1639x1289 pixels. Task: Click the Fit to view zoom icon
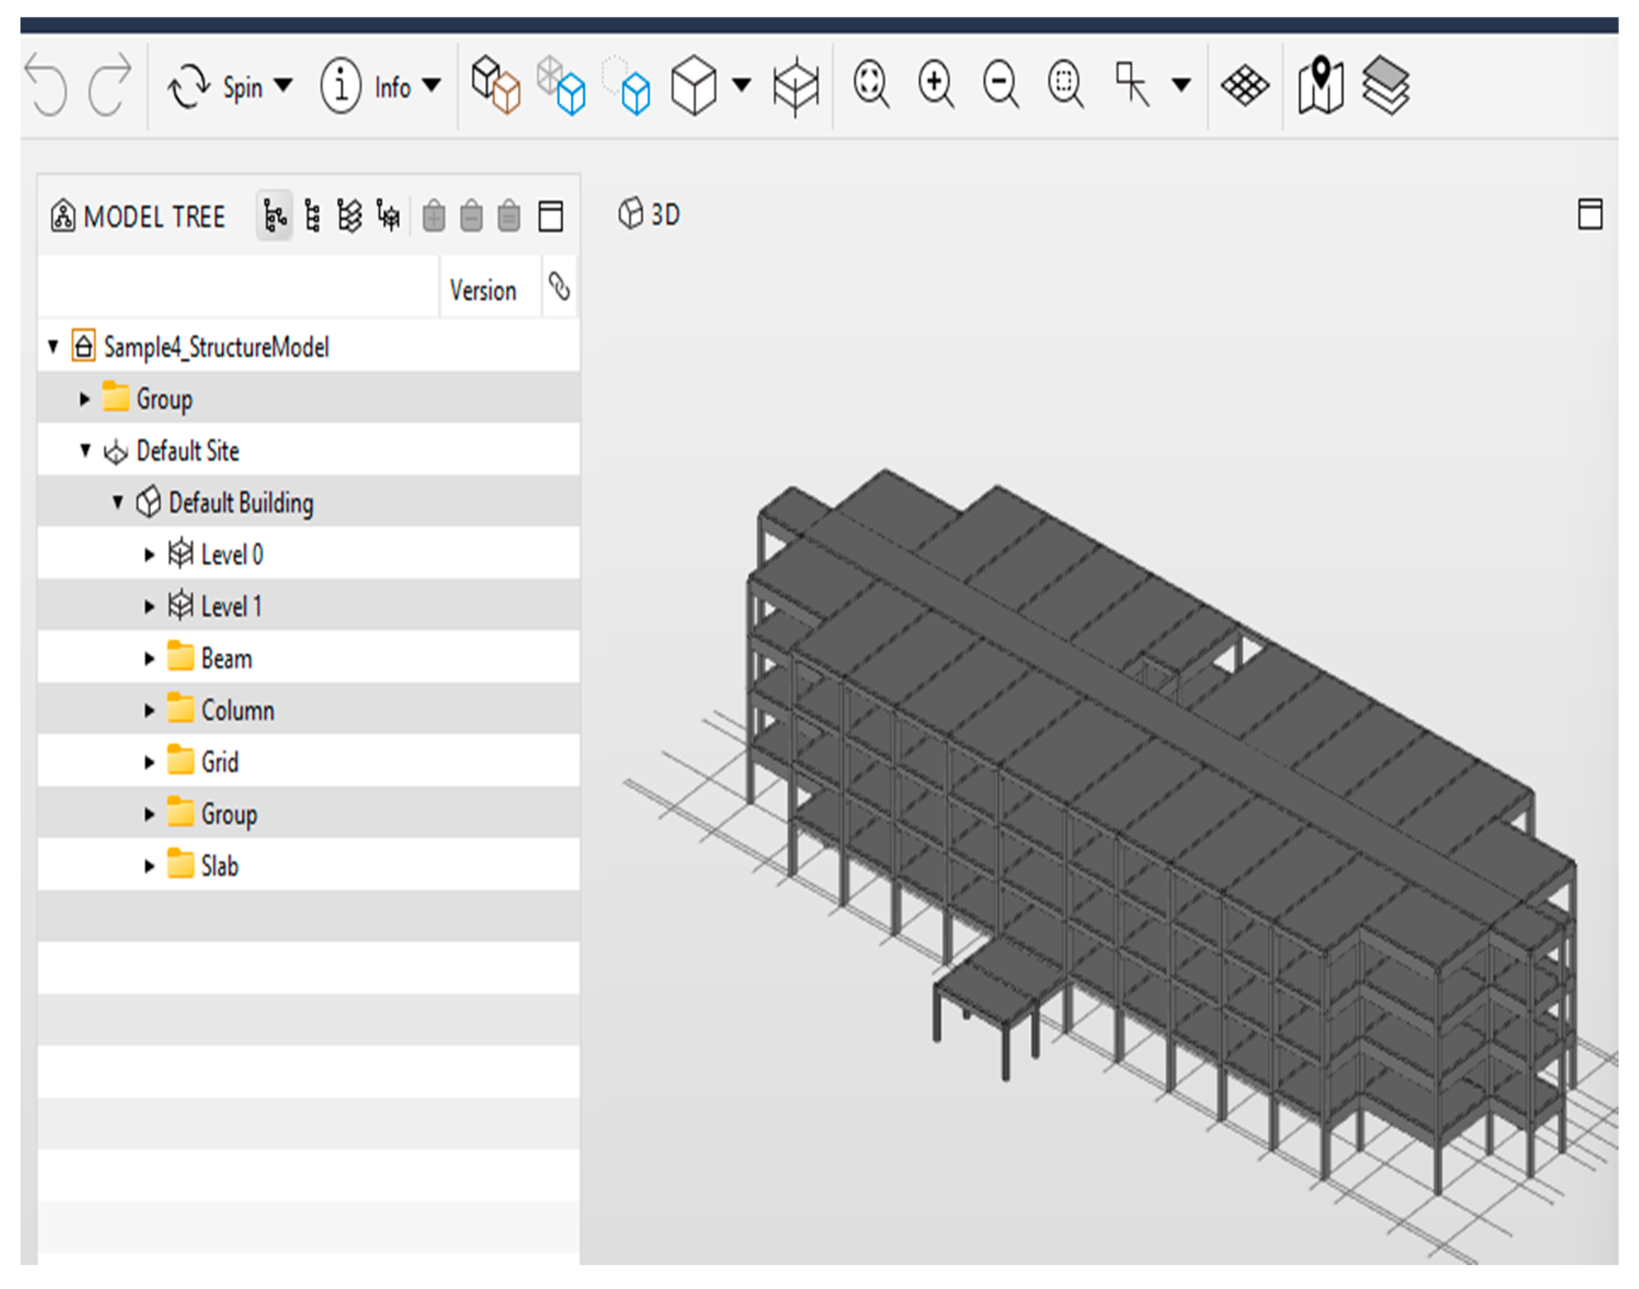coord(871,83)
